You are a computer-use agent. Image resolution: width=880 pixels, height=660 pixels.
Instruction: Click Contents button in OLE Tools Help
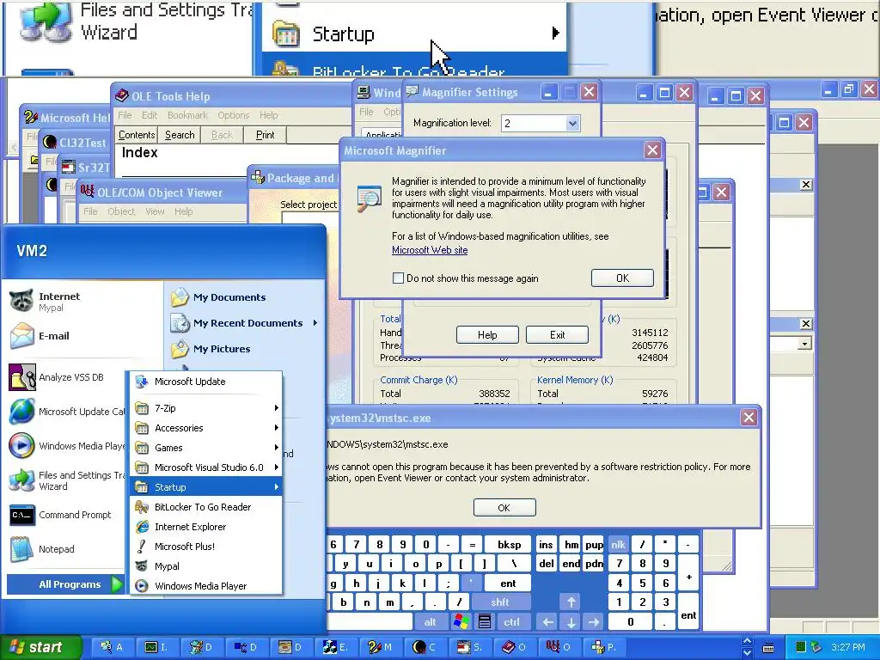[x=137, y=135]
